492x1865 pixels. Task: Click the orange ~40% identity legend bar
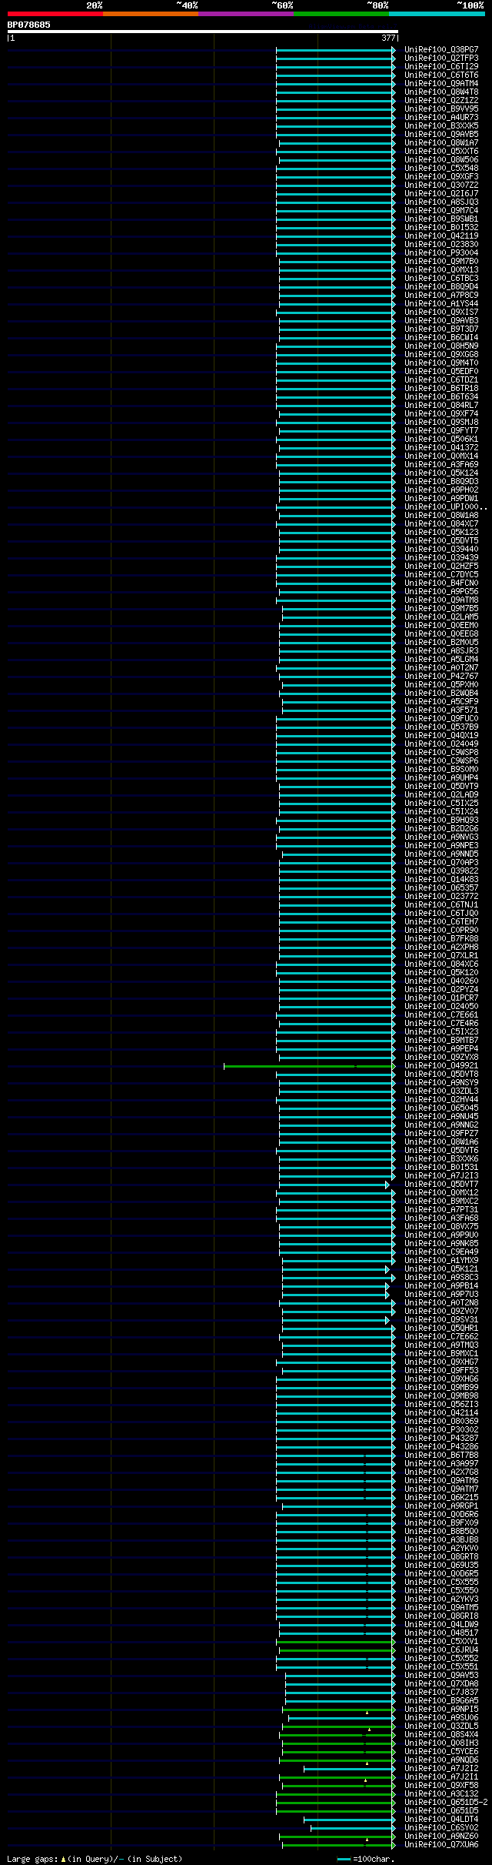point(151,14)
